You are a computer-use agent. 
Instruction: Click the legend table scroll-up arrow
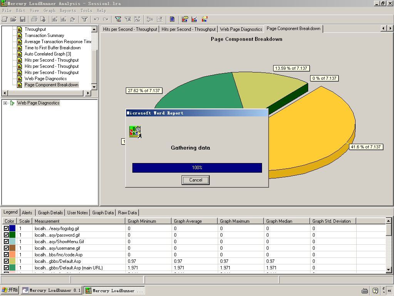click(x=389, y=221)
